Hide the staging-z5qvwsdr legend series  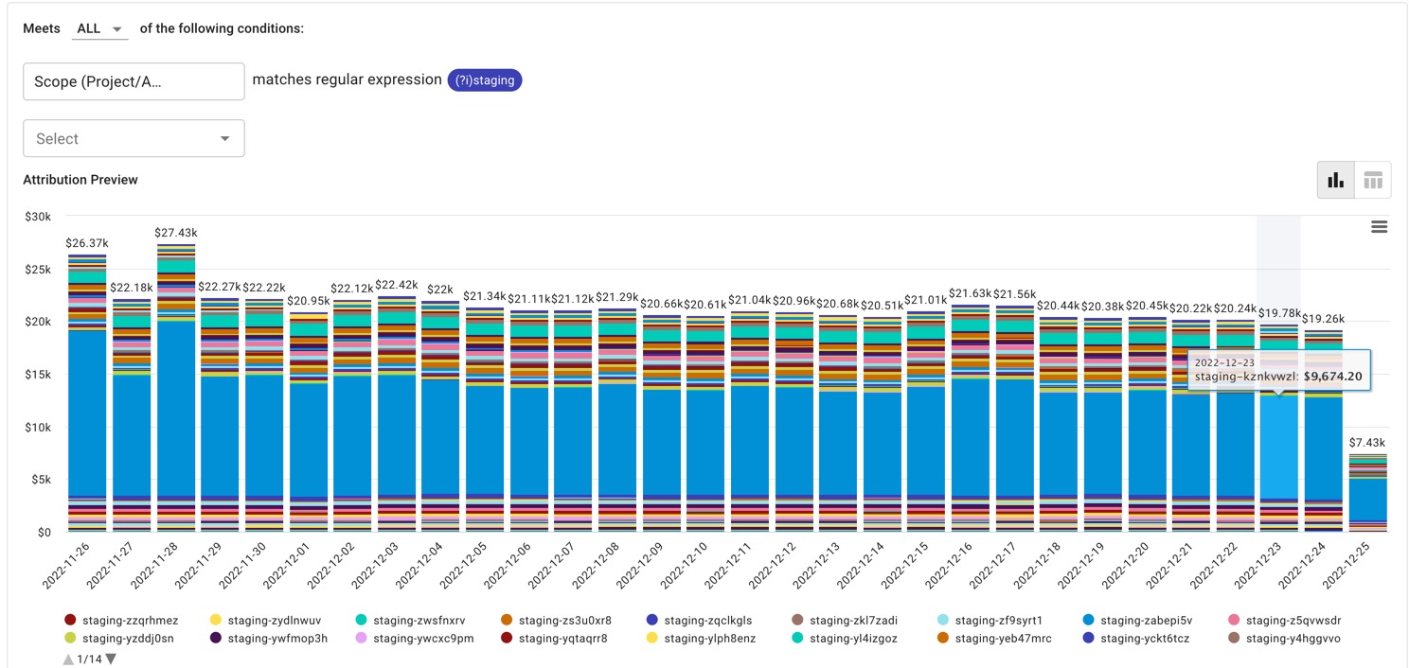click(1293, 621)
